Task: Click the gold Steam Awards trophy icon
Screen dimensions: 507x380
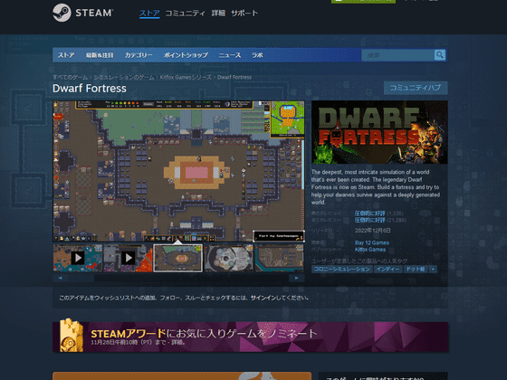Action: click(72, 336)
